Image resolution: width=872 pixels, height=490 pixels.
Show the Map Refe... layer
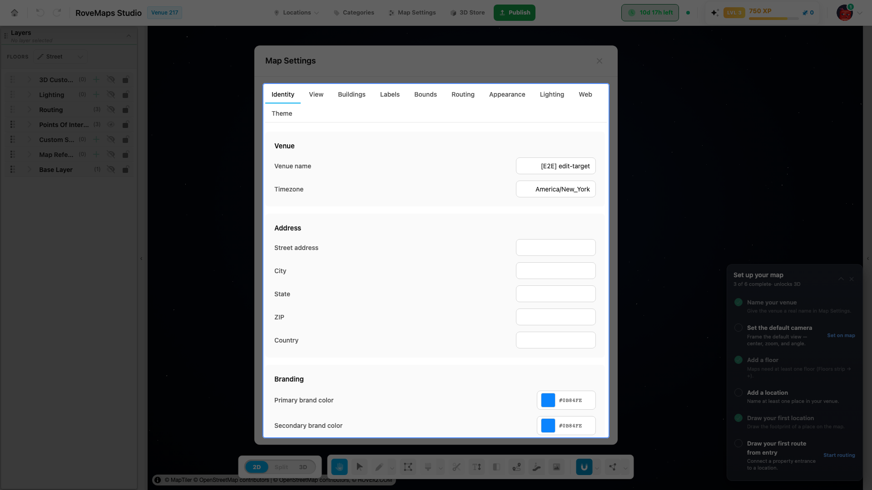pyautogui.click(x=111, y=154)
